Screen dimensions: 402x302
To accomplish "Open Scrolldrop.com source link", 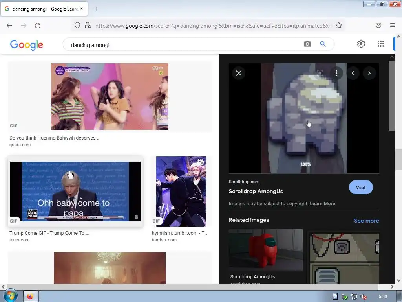I will [244, 182].
